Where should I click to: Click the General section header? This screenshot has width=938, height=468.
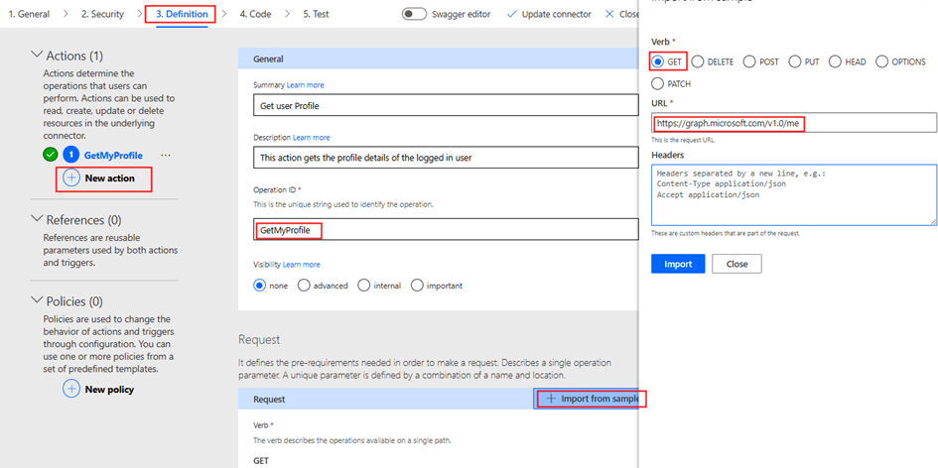[x=439, y=59]
